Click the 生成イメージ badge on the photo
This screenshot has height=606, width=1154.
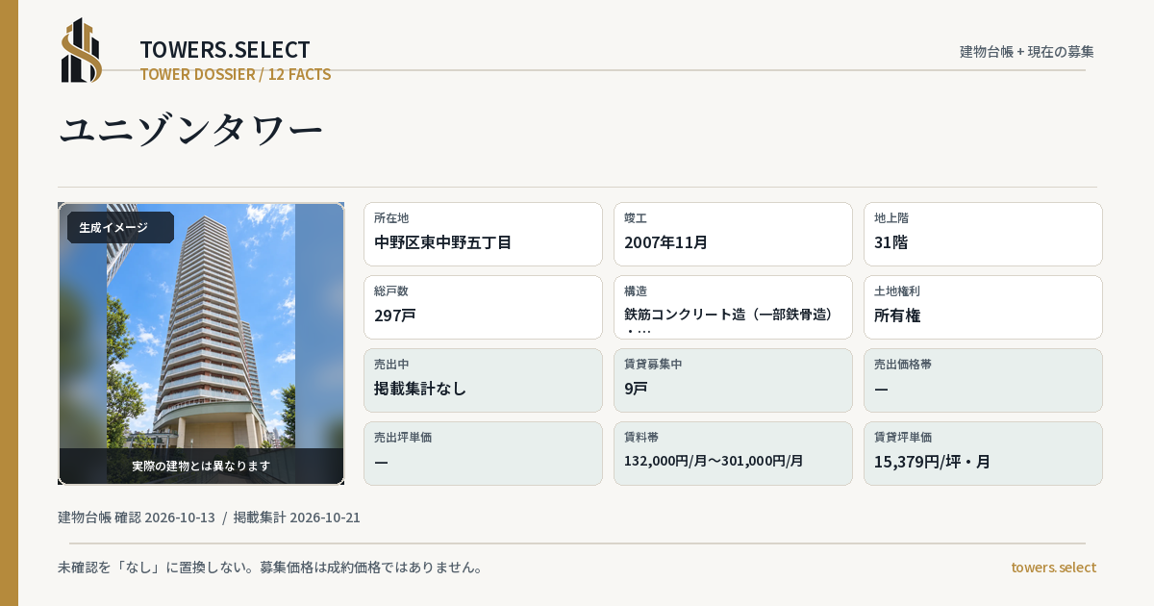[x=120, y=228]
